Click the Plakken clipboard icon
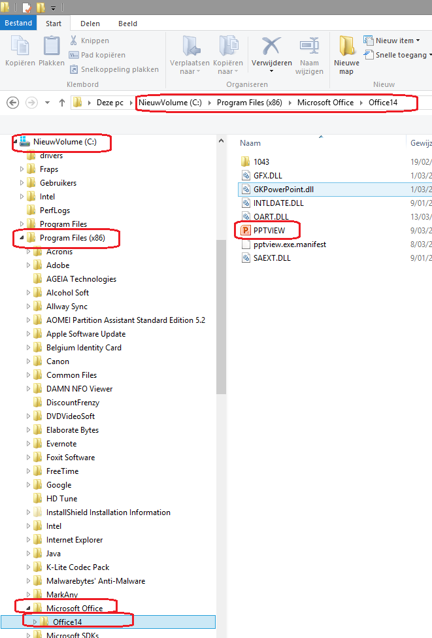The image size is (432, 638). point(52,46)
